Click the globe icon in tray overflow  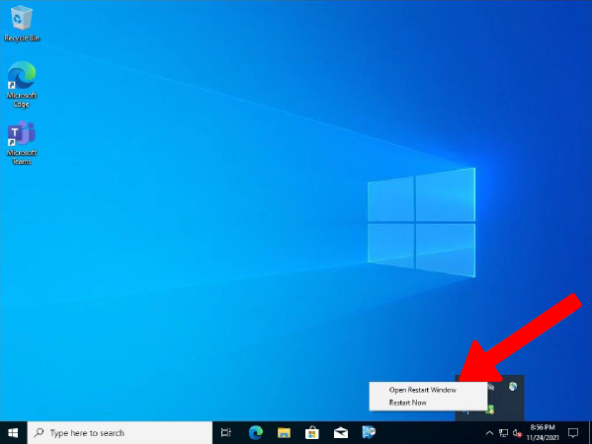512,387
